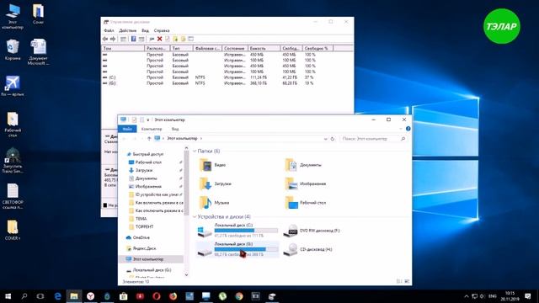Click the red X delete icon in Disk Management toolbar

click(x=159, y=39)
